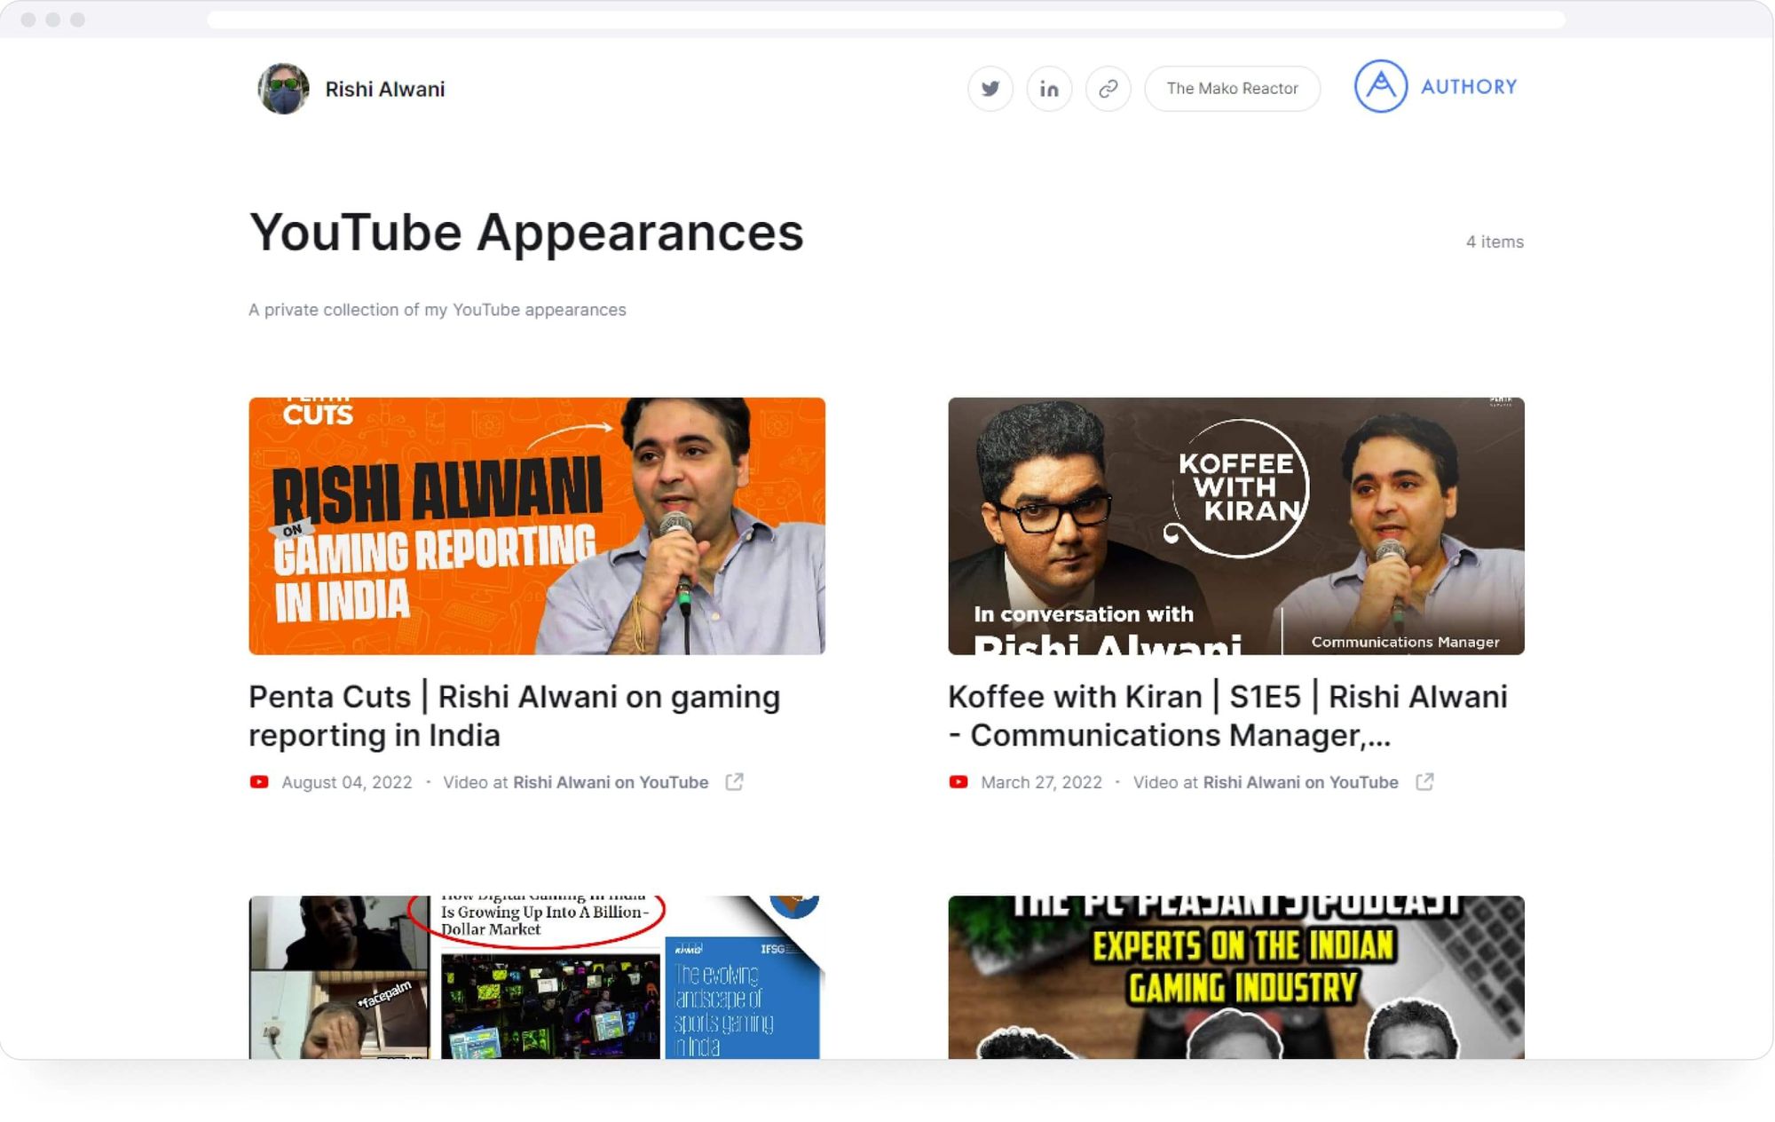Open the digital gaming billion-dollar market thumbnail

[537, 977]
